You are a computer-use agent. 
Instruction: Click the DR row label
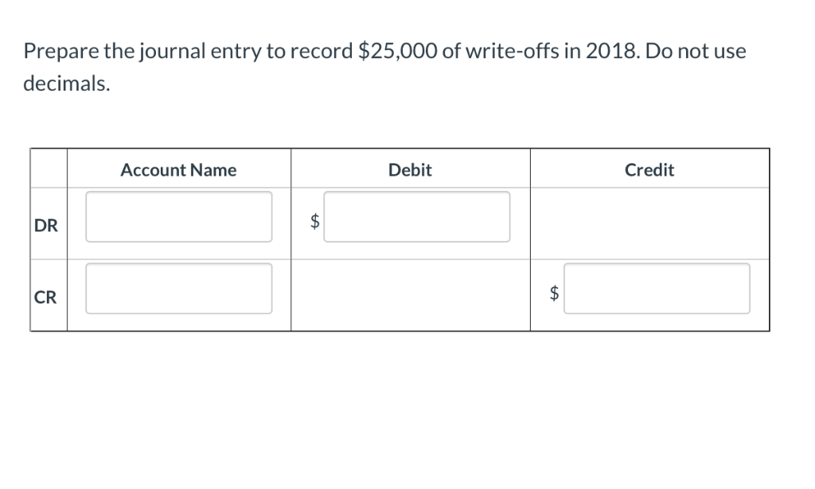coord(45,225)
